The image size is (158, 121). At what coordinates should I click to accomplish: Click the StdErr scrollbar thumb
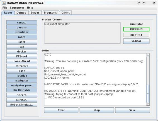coord(148,94)
